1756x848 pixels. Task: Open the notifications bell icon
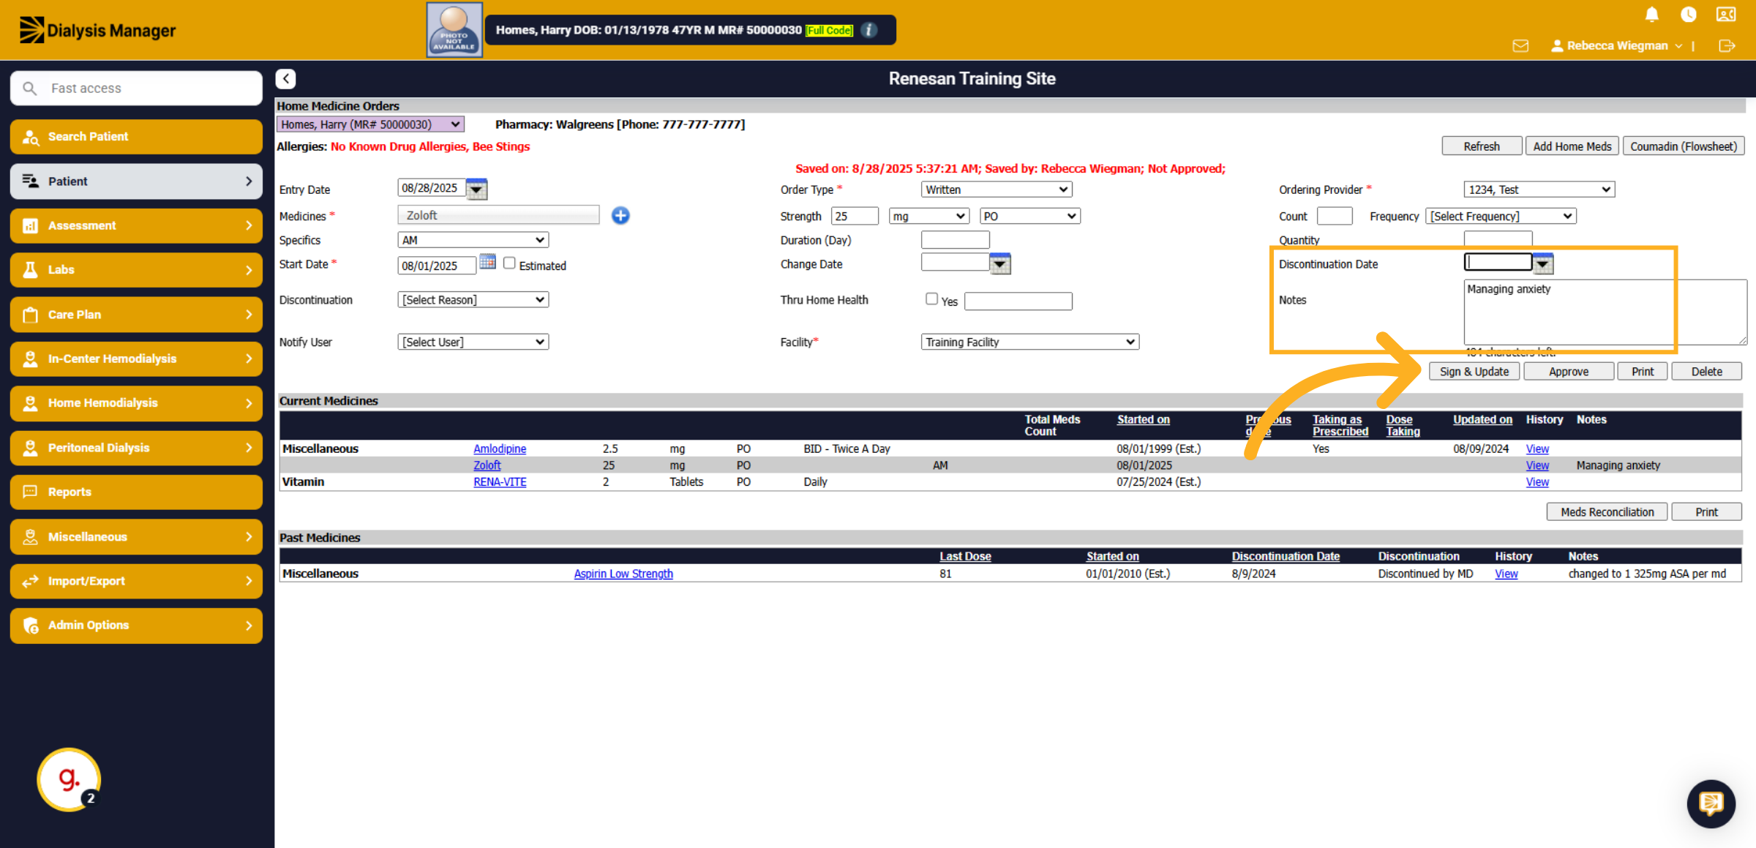coord(1651,15)
